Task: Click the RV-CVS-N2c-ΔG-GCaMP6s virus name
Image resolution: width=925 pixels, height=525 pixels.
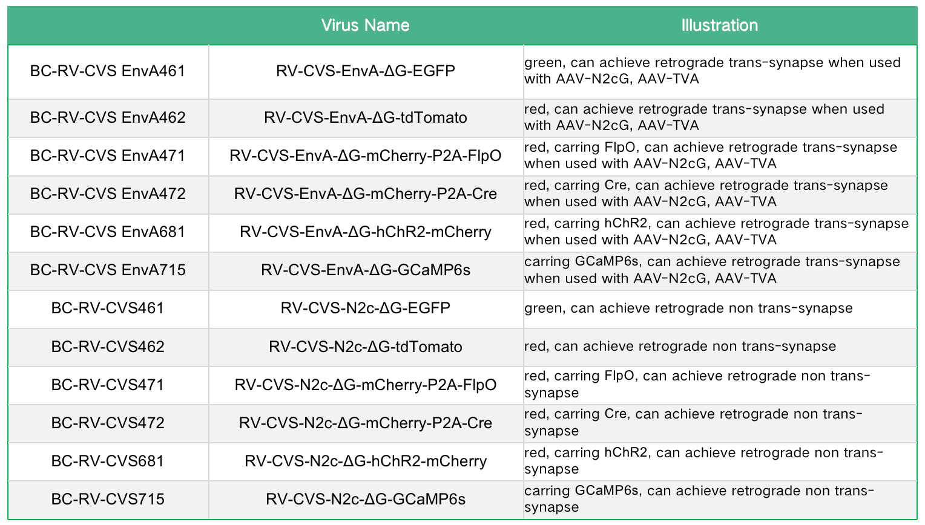Action: (x=365, y=500)
